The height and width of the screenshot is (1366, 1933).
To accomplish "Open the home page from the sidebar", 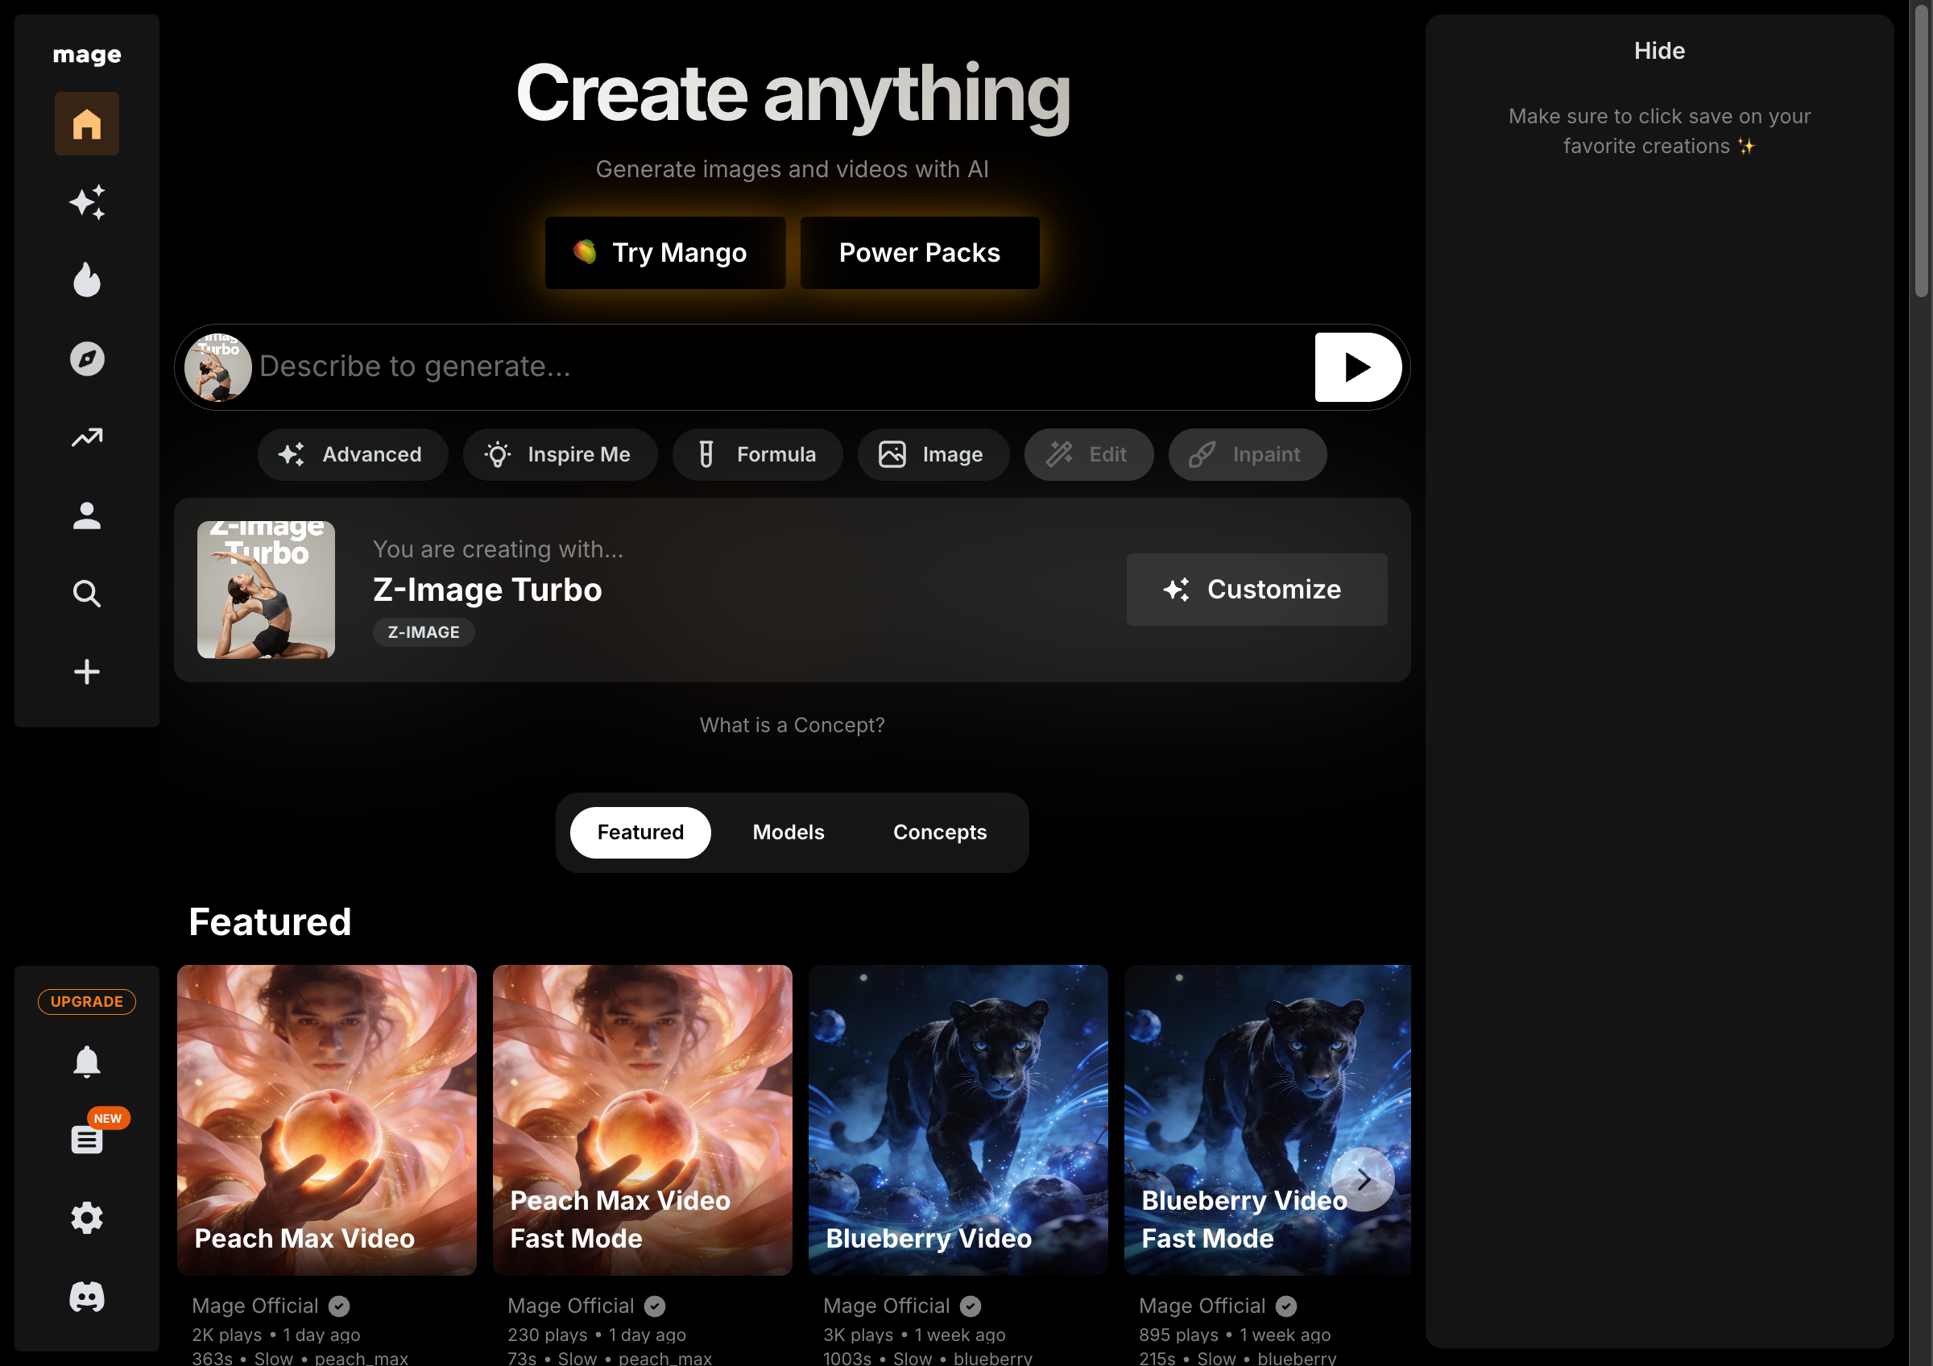I will pos(87,124).
